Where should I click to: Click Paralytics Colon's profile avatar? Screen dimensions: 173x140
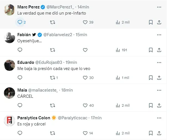[x=9, y=121]
